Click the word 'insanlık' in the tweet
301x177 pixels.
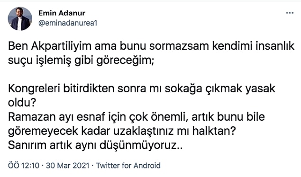(275, 46)
